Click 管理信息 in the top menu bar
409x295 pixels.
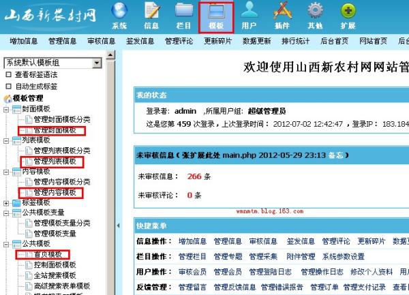coord(62,41)
